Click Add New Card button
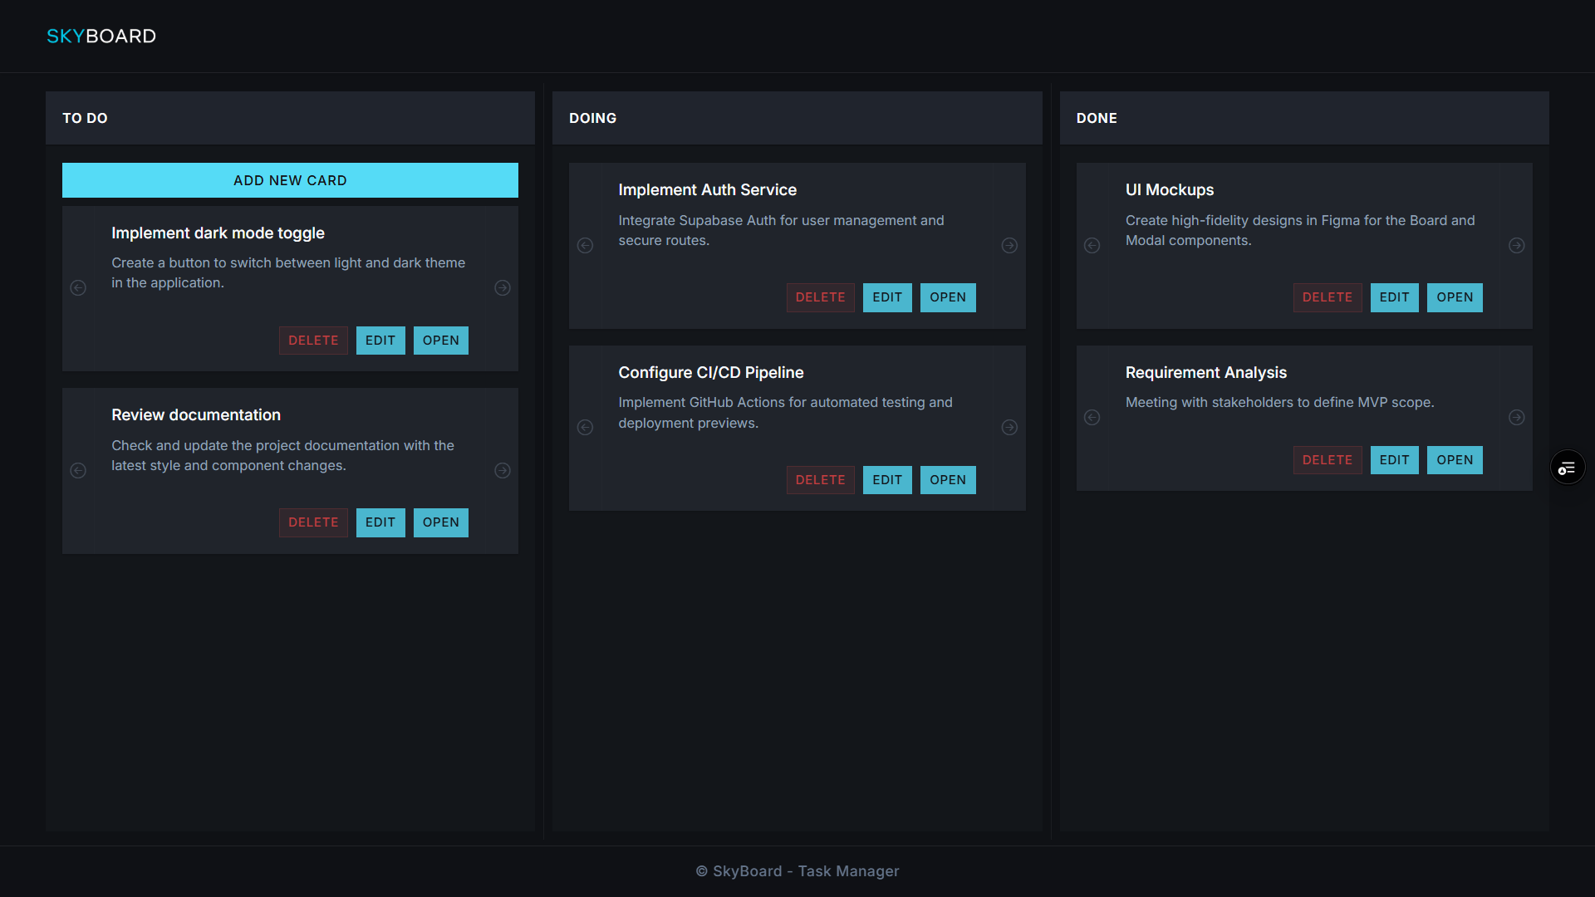 pyautogui.click(x=290, y=180)
